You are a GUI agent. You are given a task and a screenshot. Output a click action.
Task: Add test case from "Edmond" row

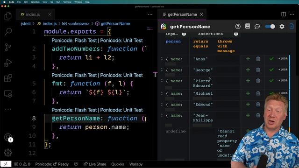[248, 105]
